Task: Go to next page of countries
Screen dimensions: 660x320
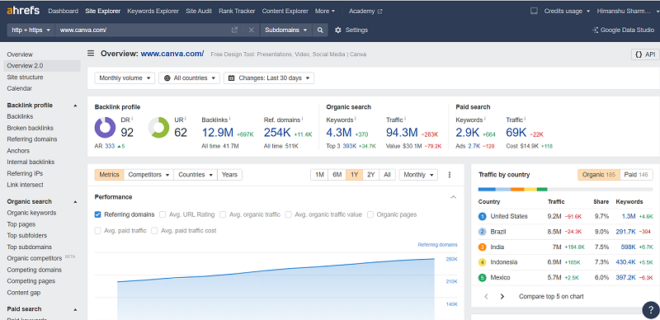Action: (x=502, y=296)
